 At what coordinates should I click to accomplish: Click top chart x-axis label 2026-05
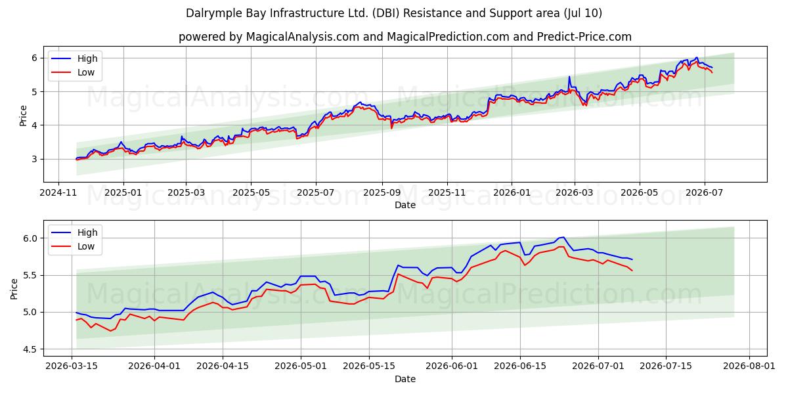point(639,193)
